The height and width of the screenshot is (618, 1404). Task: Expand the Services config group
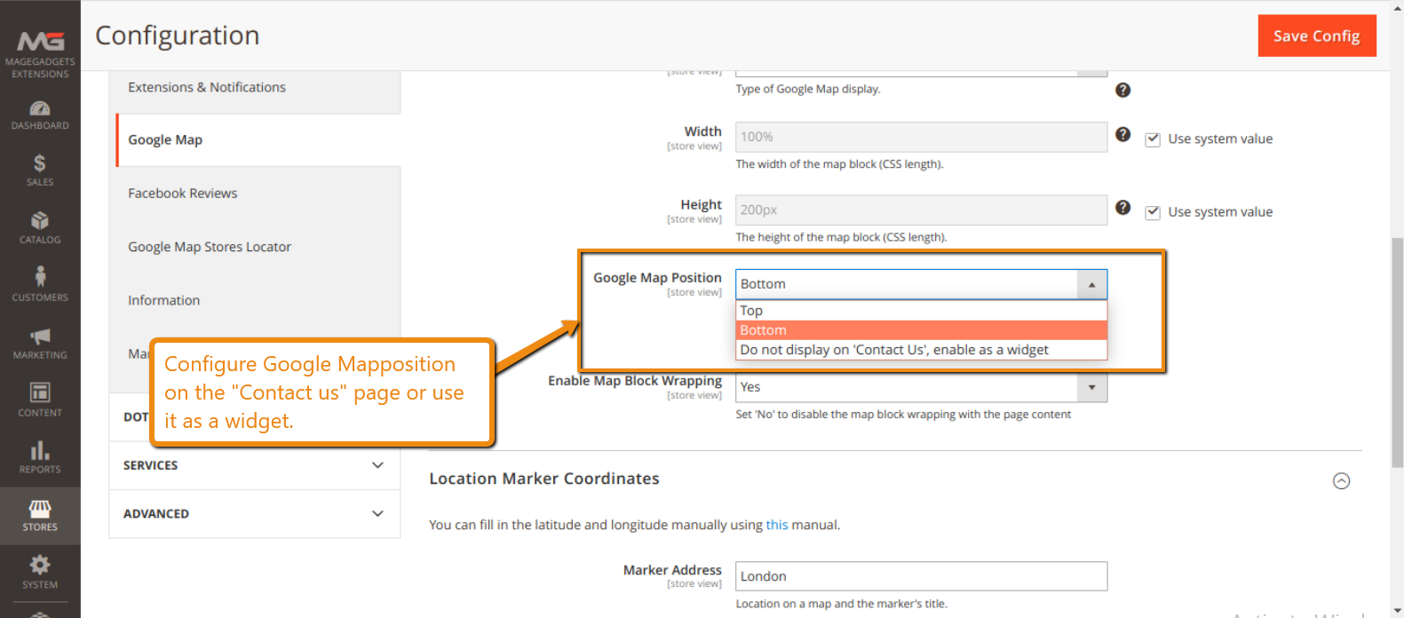254,465
